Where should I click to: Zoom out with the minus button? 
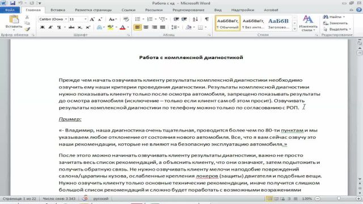[x=318, y=198]
